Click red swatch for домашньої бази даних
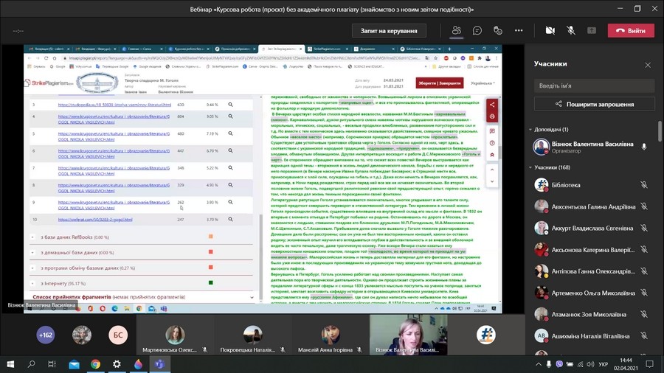 [x=210, y=251]
